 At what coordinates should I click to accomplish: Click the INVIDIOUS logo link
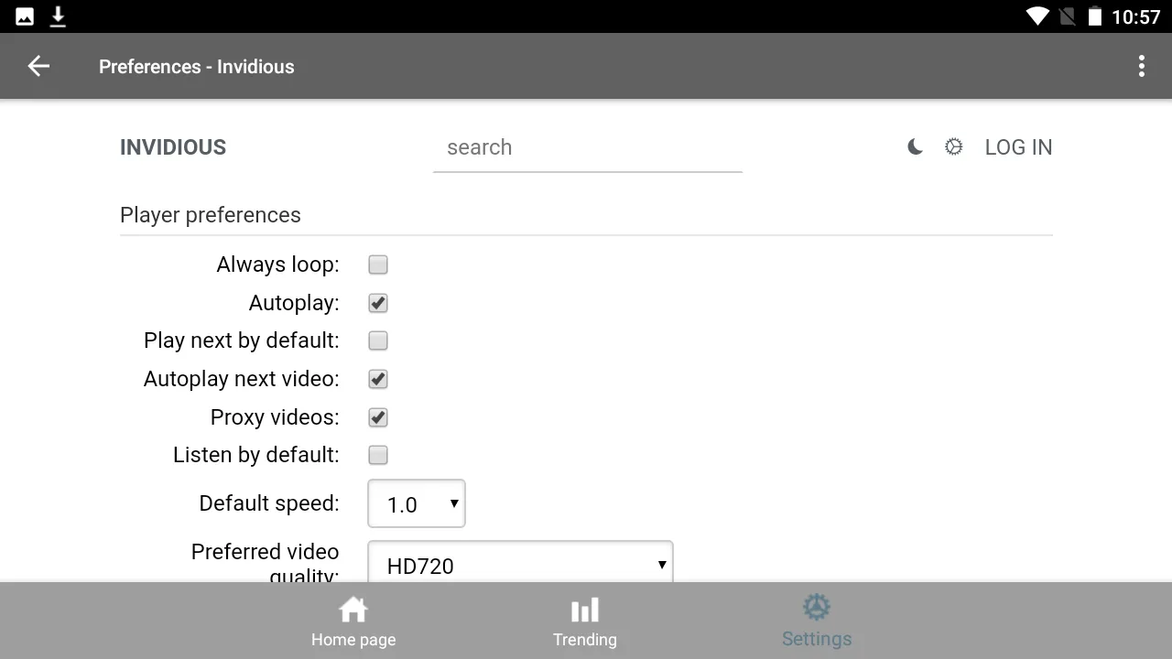coord(173,147)
